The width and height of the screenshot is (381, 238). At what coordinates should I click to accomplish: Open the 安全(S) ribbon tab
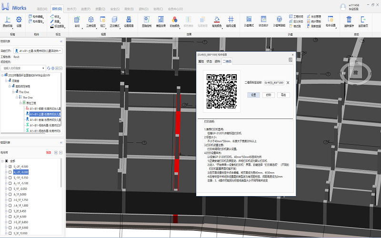tap(115, 9)
